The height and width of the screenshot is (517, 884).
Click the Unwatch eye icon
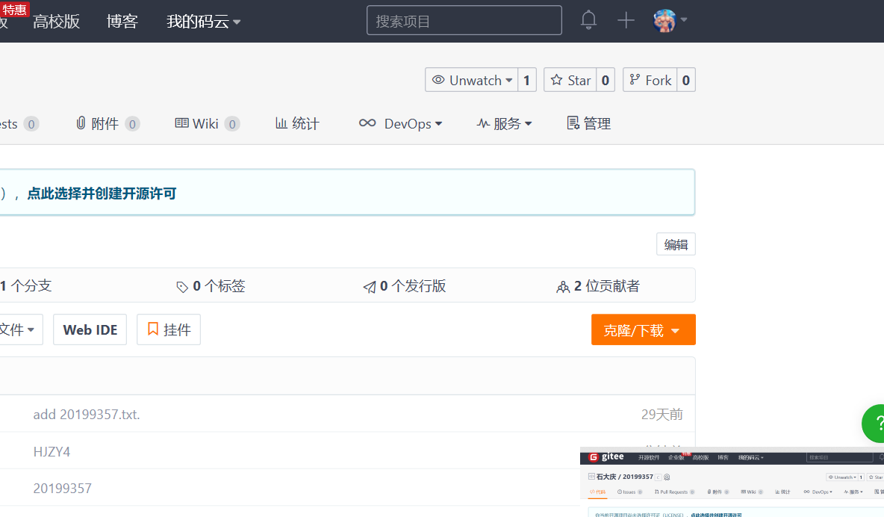(x=438, y=80)
